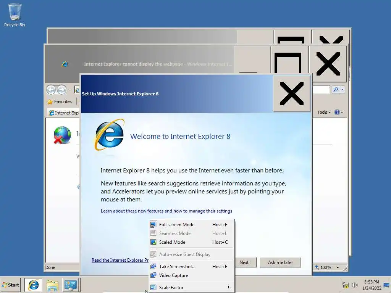Image resolution: width=391 pixels, height=293 pixels.
Task: Click the Internet Explorer taskbar icon
Action: tap(33, 285)
